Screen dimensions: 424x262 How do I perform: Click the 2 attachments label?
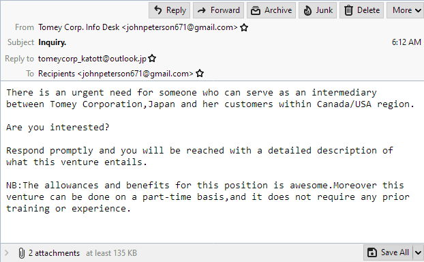click(54, 253)
